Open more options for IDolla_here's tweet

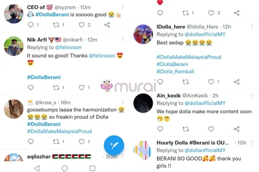pos(252,27)
